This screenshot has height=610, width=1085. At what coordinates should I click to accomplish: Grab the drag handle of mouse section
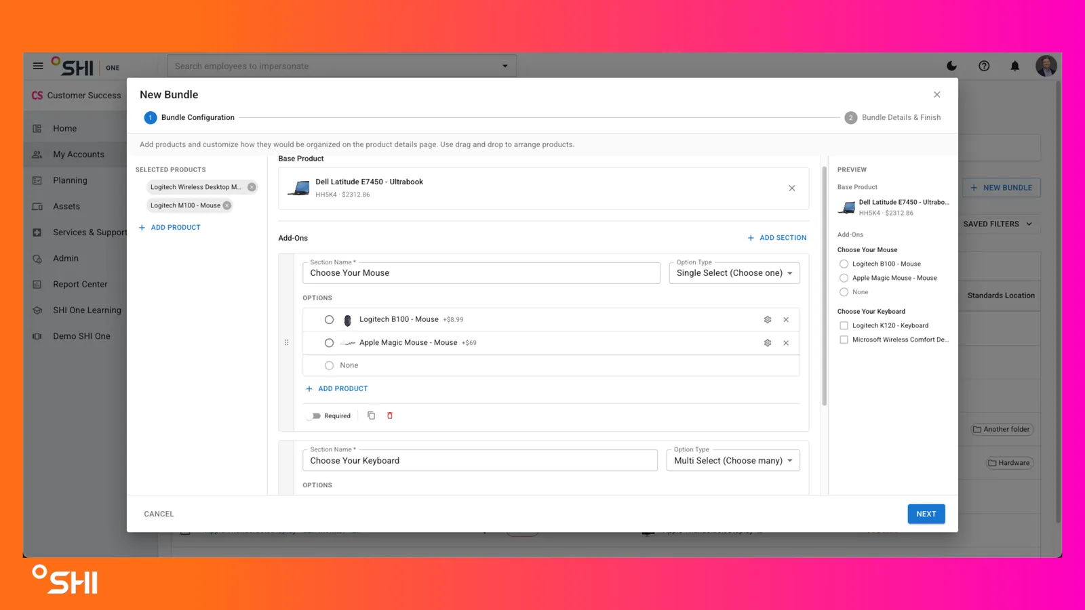tap(286, 342)
